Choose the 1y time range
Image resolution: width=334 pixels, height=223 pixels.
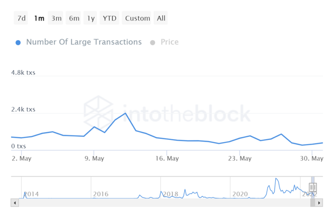click(x=91, y=18)
